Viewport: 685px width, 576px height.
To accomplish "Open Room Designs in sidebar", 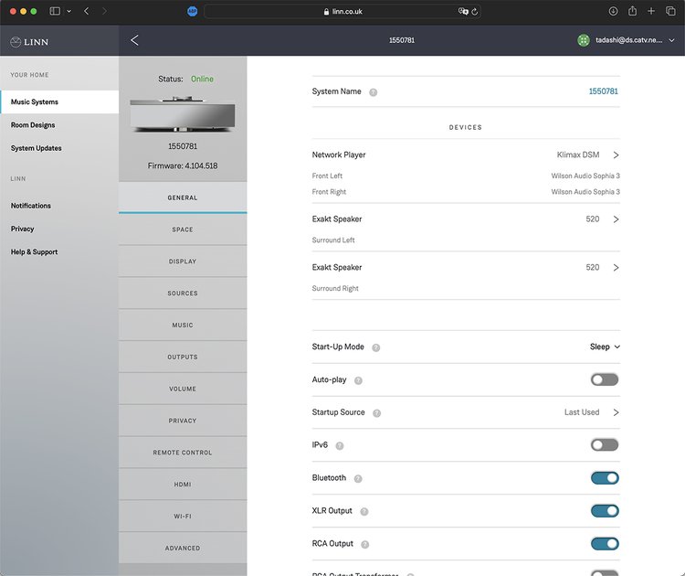I will click(33, 125).
